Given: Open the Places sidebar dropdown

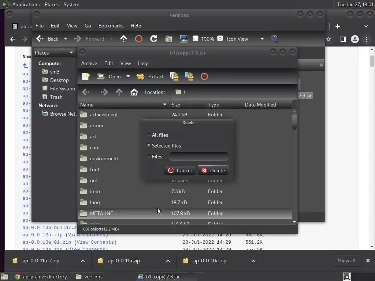Looking at the screenshot, I should (71, 53).
